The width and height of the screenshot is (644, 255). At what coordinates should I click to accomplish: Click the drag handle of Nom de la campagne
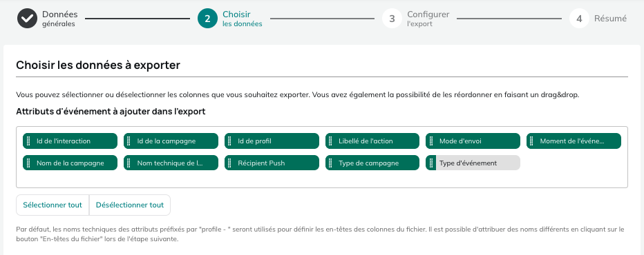pos(28,163)
